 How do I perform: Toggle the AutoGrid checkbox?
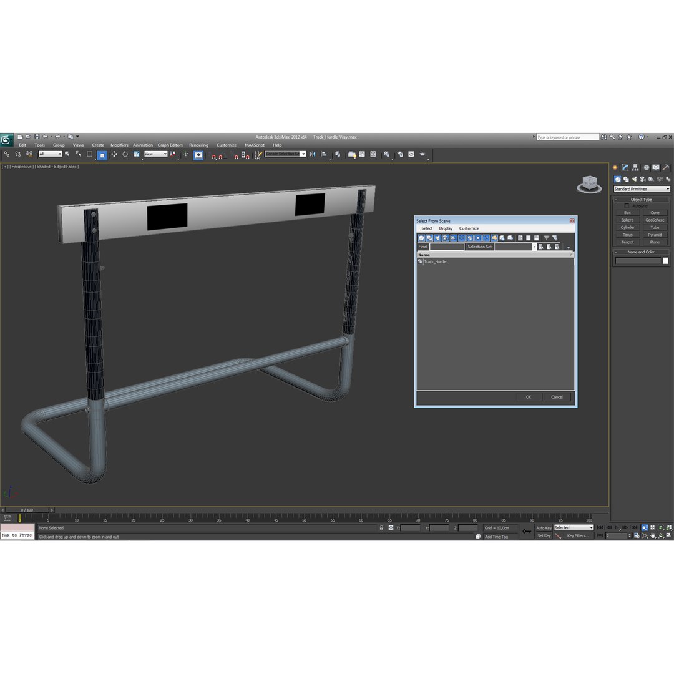pos(627,206)
